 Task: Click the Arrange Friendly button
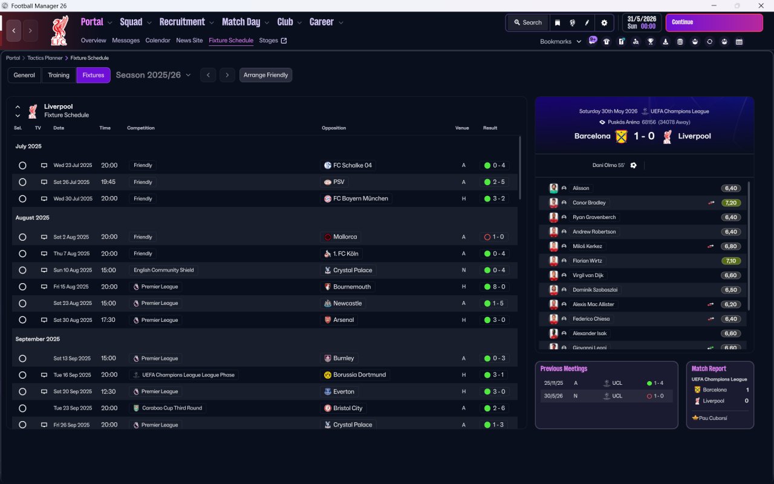[x=266, y=75]
